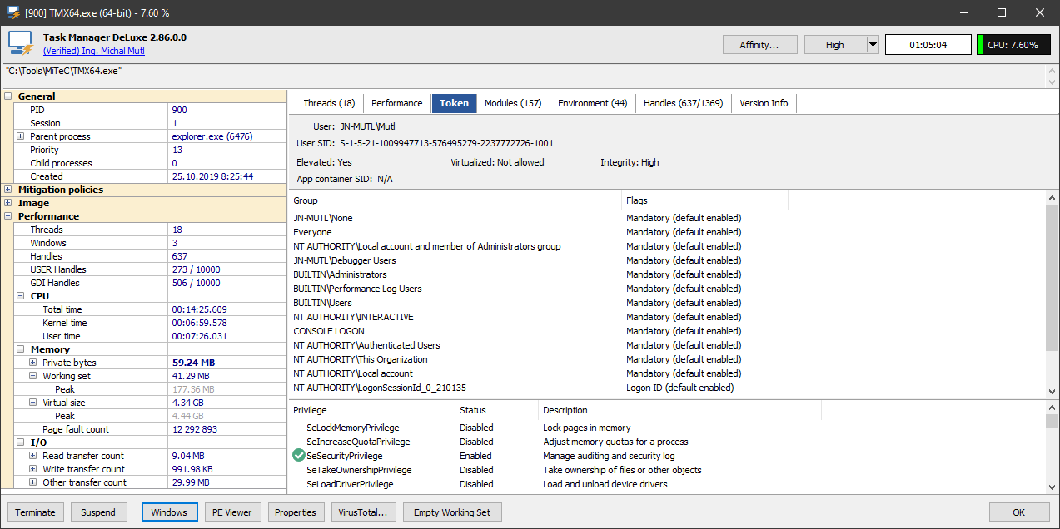Expand the Read transfer count node
The width and height of the screenshot is (1060, 529).
point(33,456)
